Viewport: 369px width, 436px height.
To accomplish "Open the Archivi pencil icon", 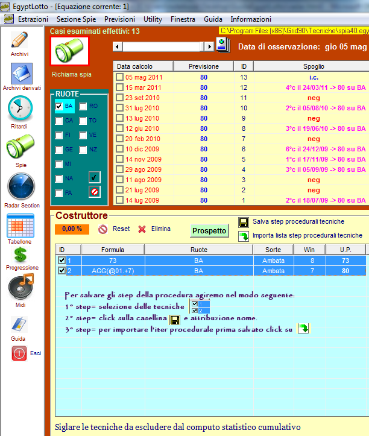I will click(19, 40).
